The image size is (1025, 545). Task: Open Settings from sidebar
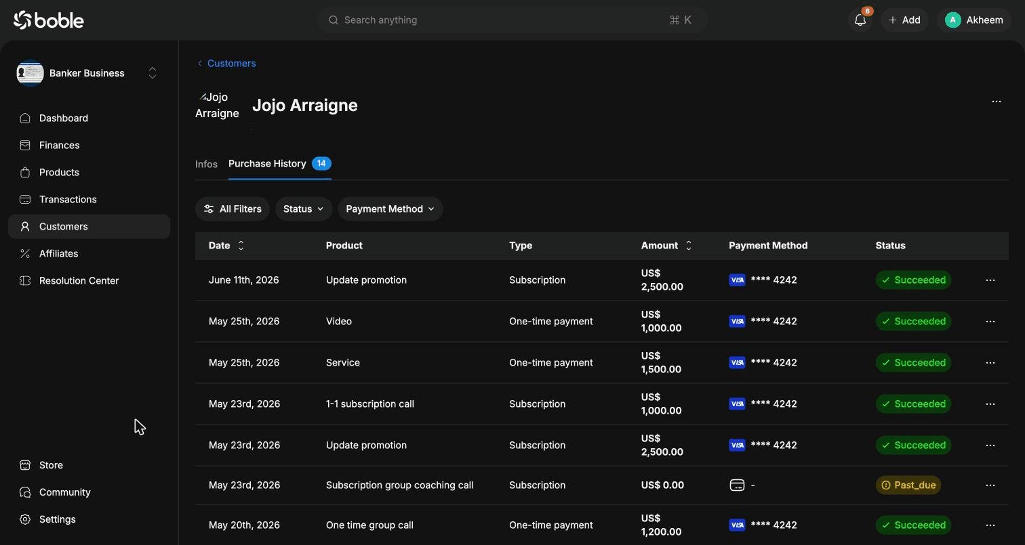89,519
